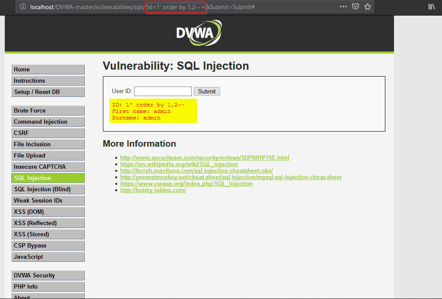Open File Inclusion page

(48, 144)
